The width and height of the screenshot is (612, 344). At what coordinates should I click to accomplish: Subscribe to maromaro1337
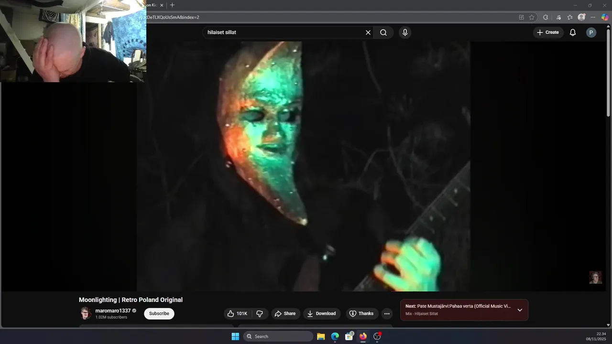coord(159,313)
